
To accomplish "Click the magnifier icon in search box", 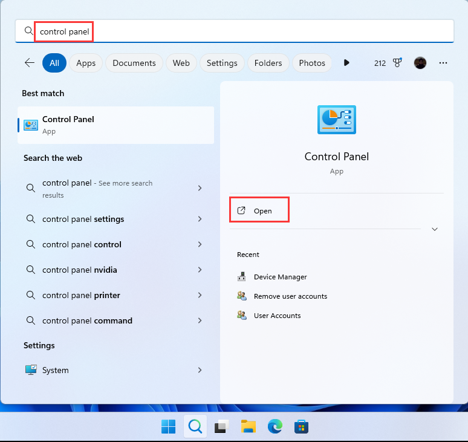I will [x=29, y=31].
